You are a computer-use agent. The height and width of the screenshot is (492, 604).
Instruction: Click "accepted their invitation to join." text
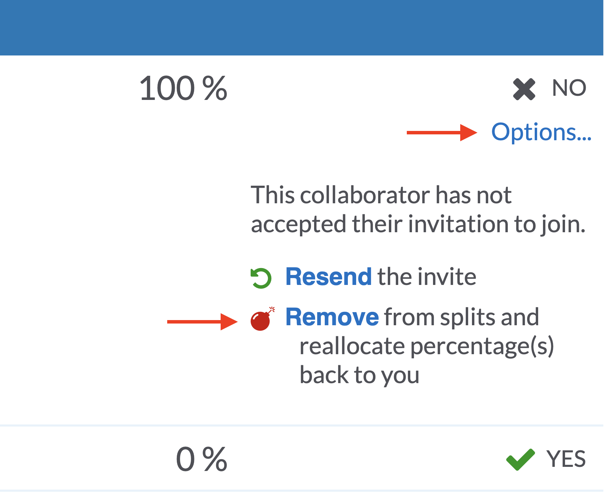418,224
